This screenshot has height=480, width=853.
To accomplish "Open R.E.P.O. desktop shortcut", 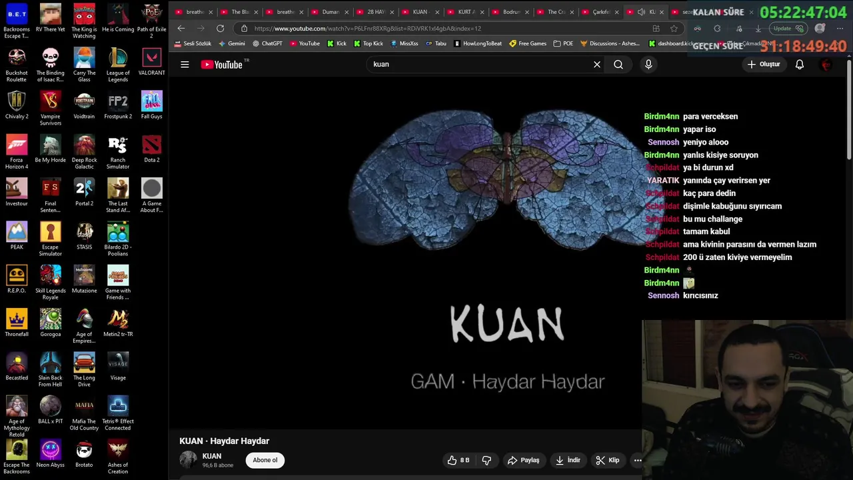I will click(x=17, y=279).
